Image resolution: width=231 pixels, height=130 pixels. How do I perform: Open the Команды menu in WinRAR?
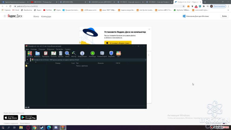click(x=34, y=49)
